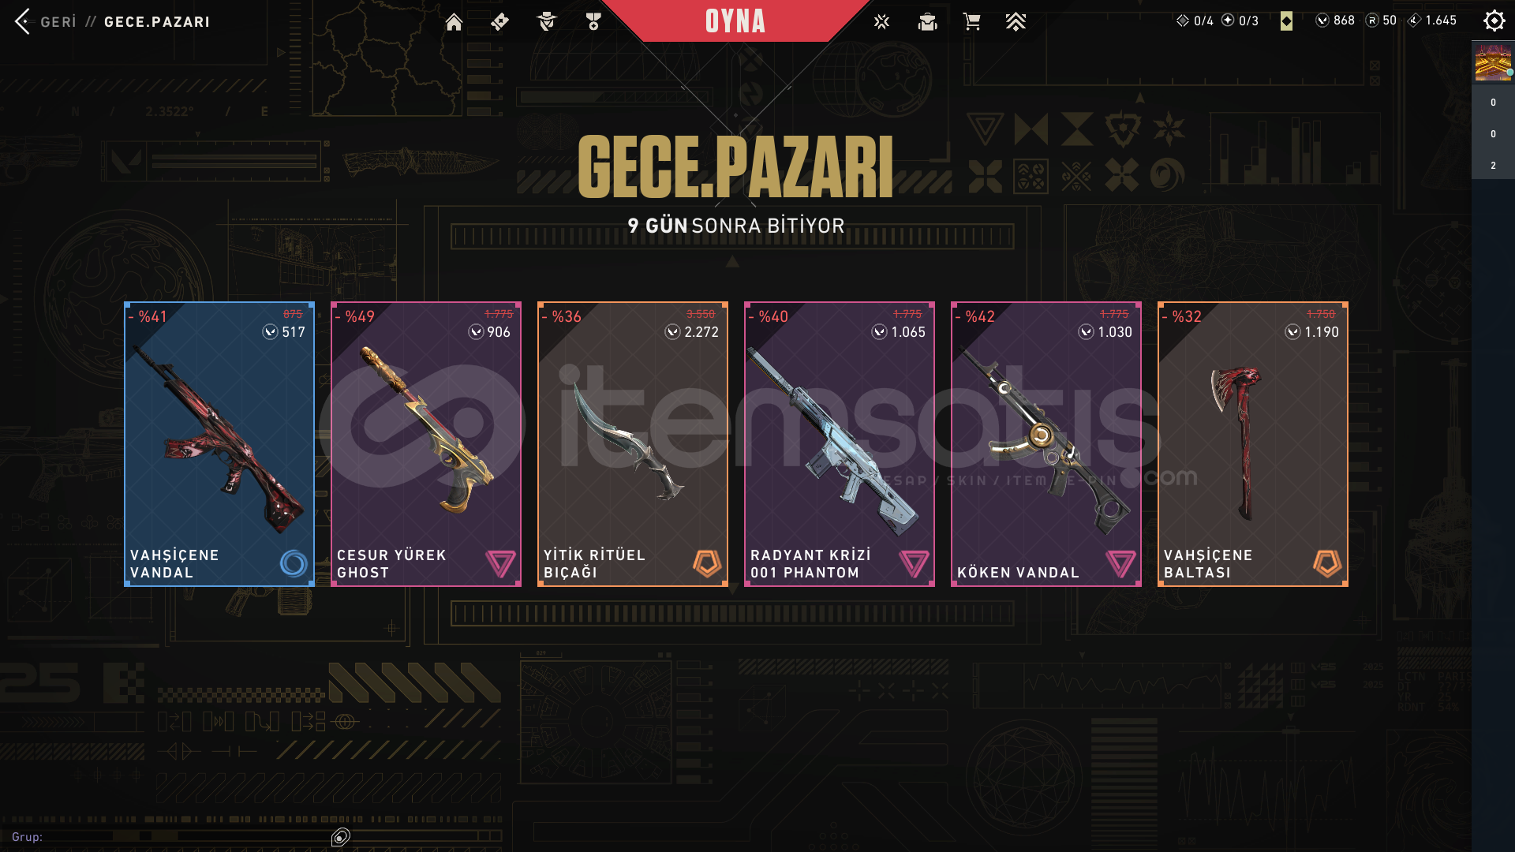Open the collection icon next to cart

tap(927, 22)
